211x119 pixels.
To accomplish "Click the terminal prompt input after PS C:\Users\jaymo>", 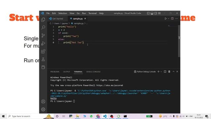I will coord(74,101).
